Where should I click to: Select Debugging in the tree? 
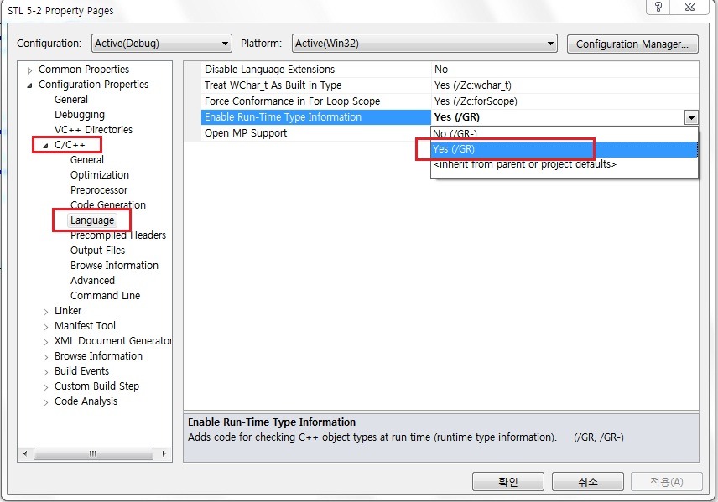(x=79, y=115)
